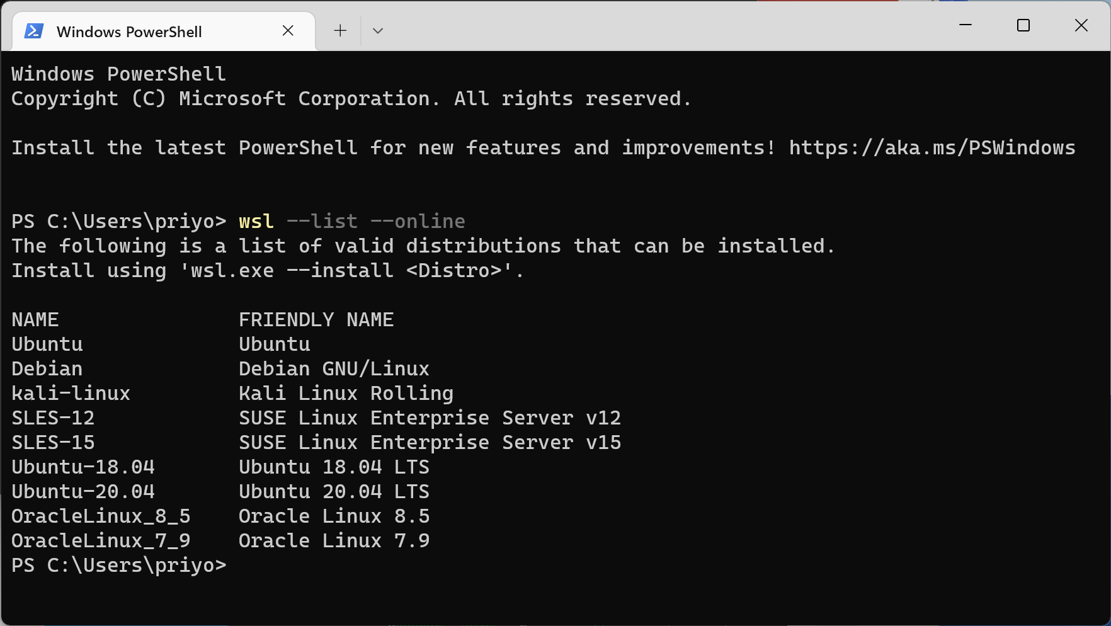
Task: Maximize the terminal window
Action: tap(1023, 25)
